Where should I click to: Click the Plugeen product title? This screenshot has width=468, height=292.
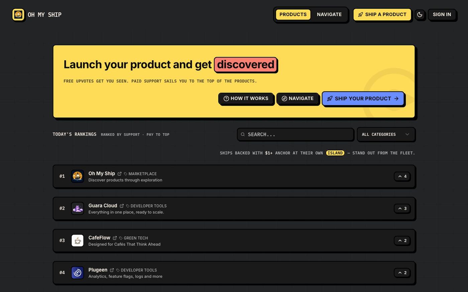tap(98, 270)
